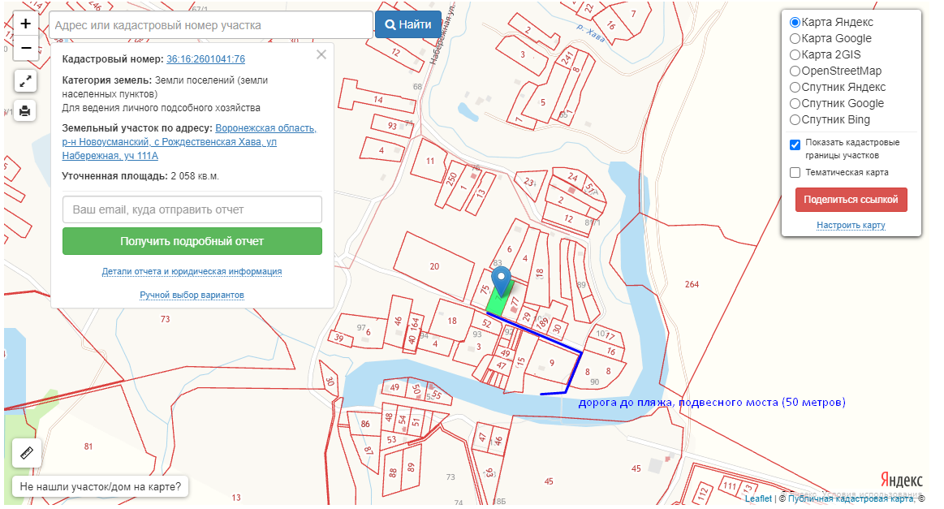
Task: Click the green highlighted land parcel
Action: click(498, 300)
